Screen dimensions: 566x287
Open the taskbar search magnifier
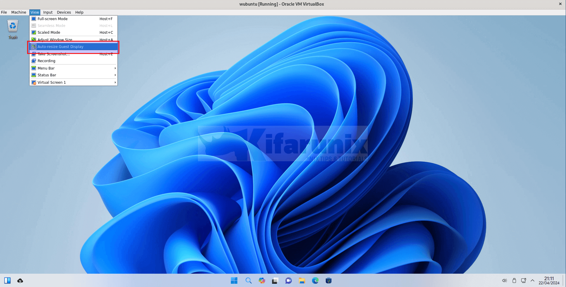point(248,280)
